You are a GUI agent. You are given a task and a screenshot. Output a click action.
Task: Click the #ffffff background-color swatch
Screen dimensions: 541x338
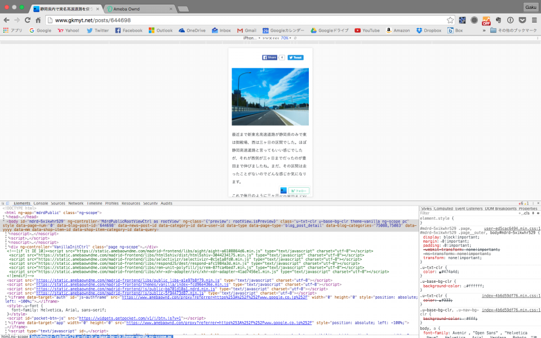coord(465,286)
